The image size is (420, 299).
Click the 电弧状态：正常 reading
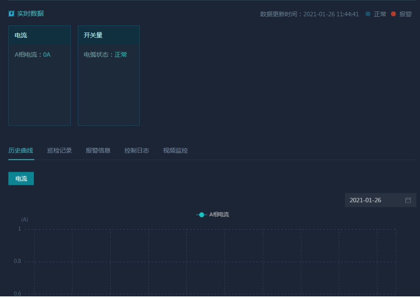click(105, 54)
